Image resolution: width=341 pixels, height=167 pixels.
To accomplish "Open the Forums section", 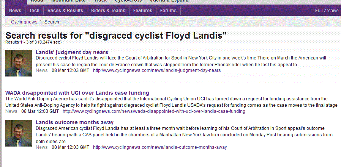I will pos(168,11).
